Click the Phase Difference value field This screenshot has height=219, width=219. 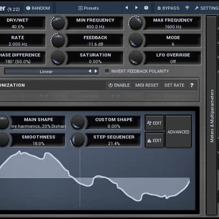(x=18, y=61)
